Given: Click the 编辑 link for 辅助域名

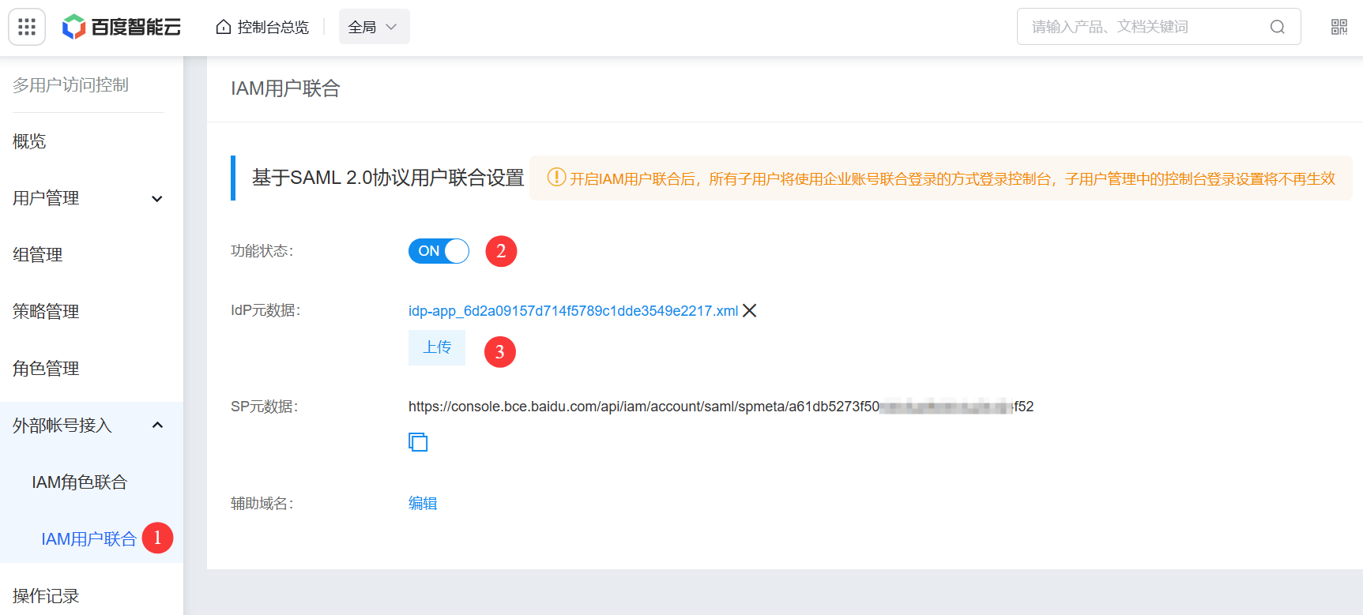Looking at the screenshot, I should pos(423,503).
